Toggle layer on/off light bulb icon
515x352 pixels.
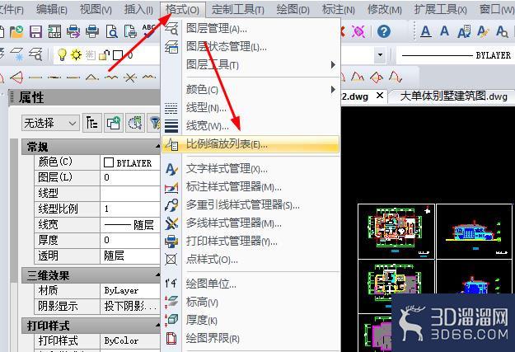click(x=62, y=55)
